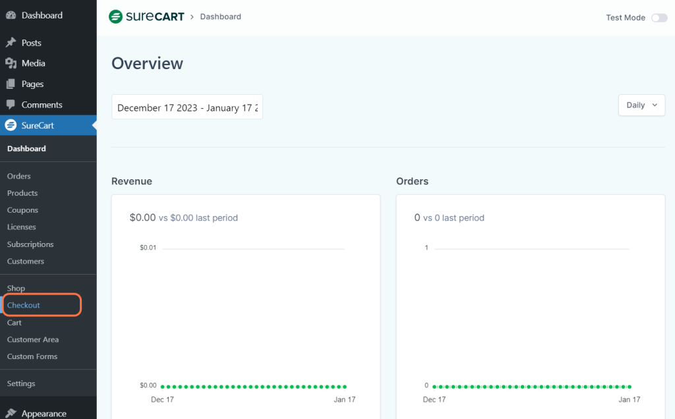Select Coupons from the sidebar
The width and height of the screenshot is (675, 419).
click(x=22, y=210)
